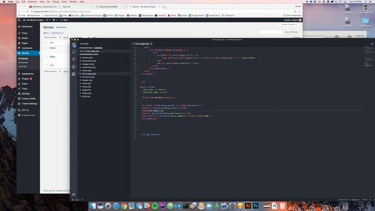Open the Explorer view in VS Code activity bar
Screen dimensions: 375x211
point(74,45)
